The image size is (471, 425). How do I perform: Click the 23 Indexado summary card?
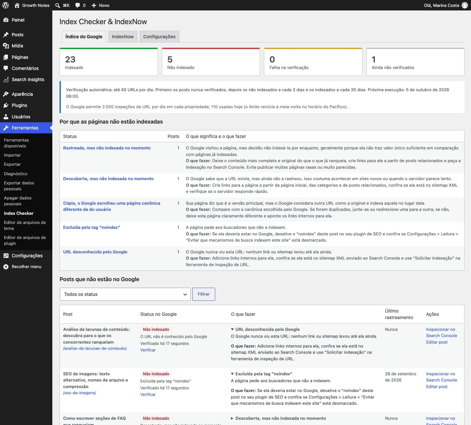[x=109, y=62]
